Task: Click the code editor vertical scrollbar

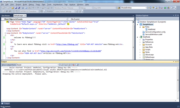Action: [133, 41]
